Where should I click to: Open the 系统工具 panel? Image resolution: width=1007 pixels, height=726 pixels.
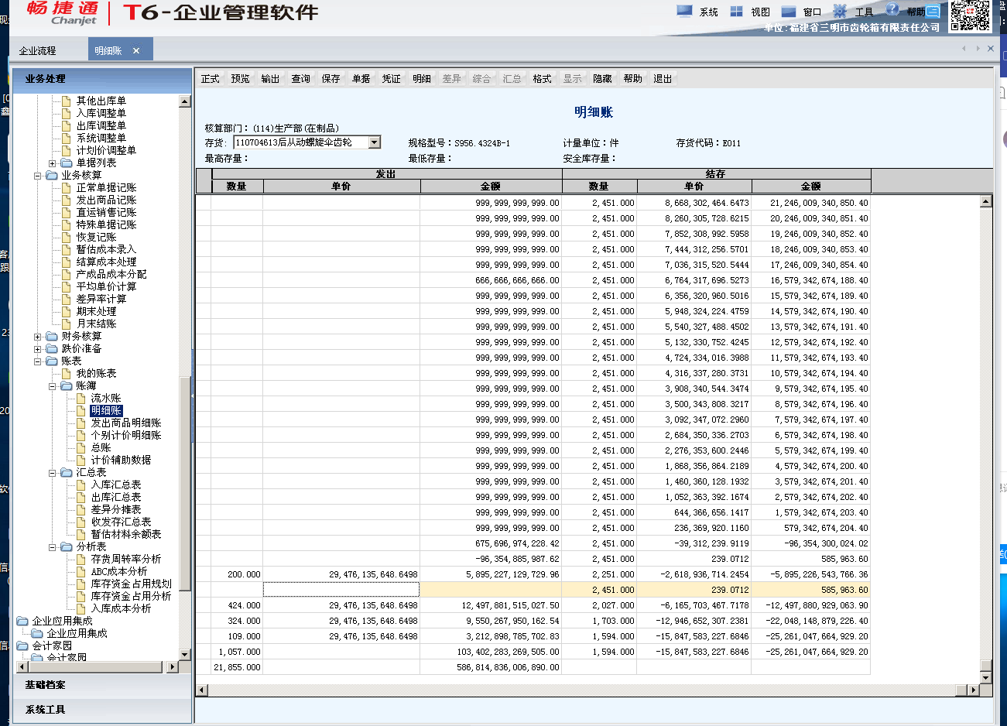click(x=101, y=710)
